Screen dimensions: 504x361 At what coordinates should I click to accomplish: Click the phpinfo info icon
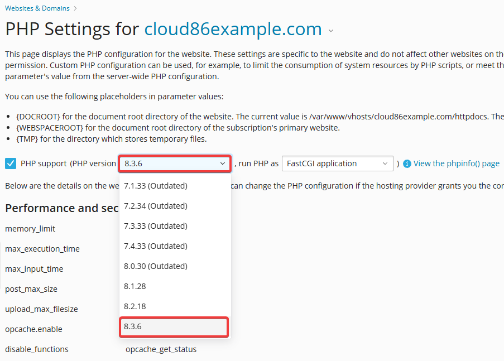pyautogui.click(x=407, y=164)
